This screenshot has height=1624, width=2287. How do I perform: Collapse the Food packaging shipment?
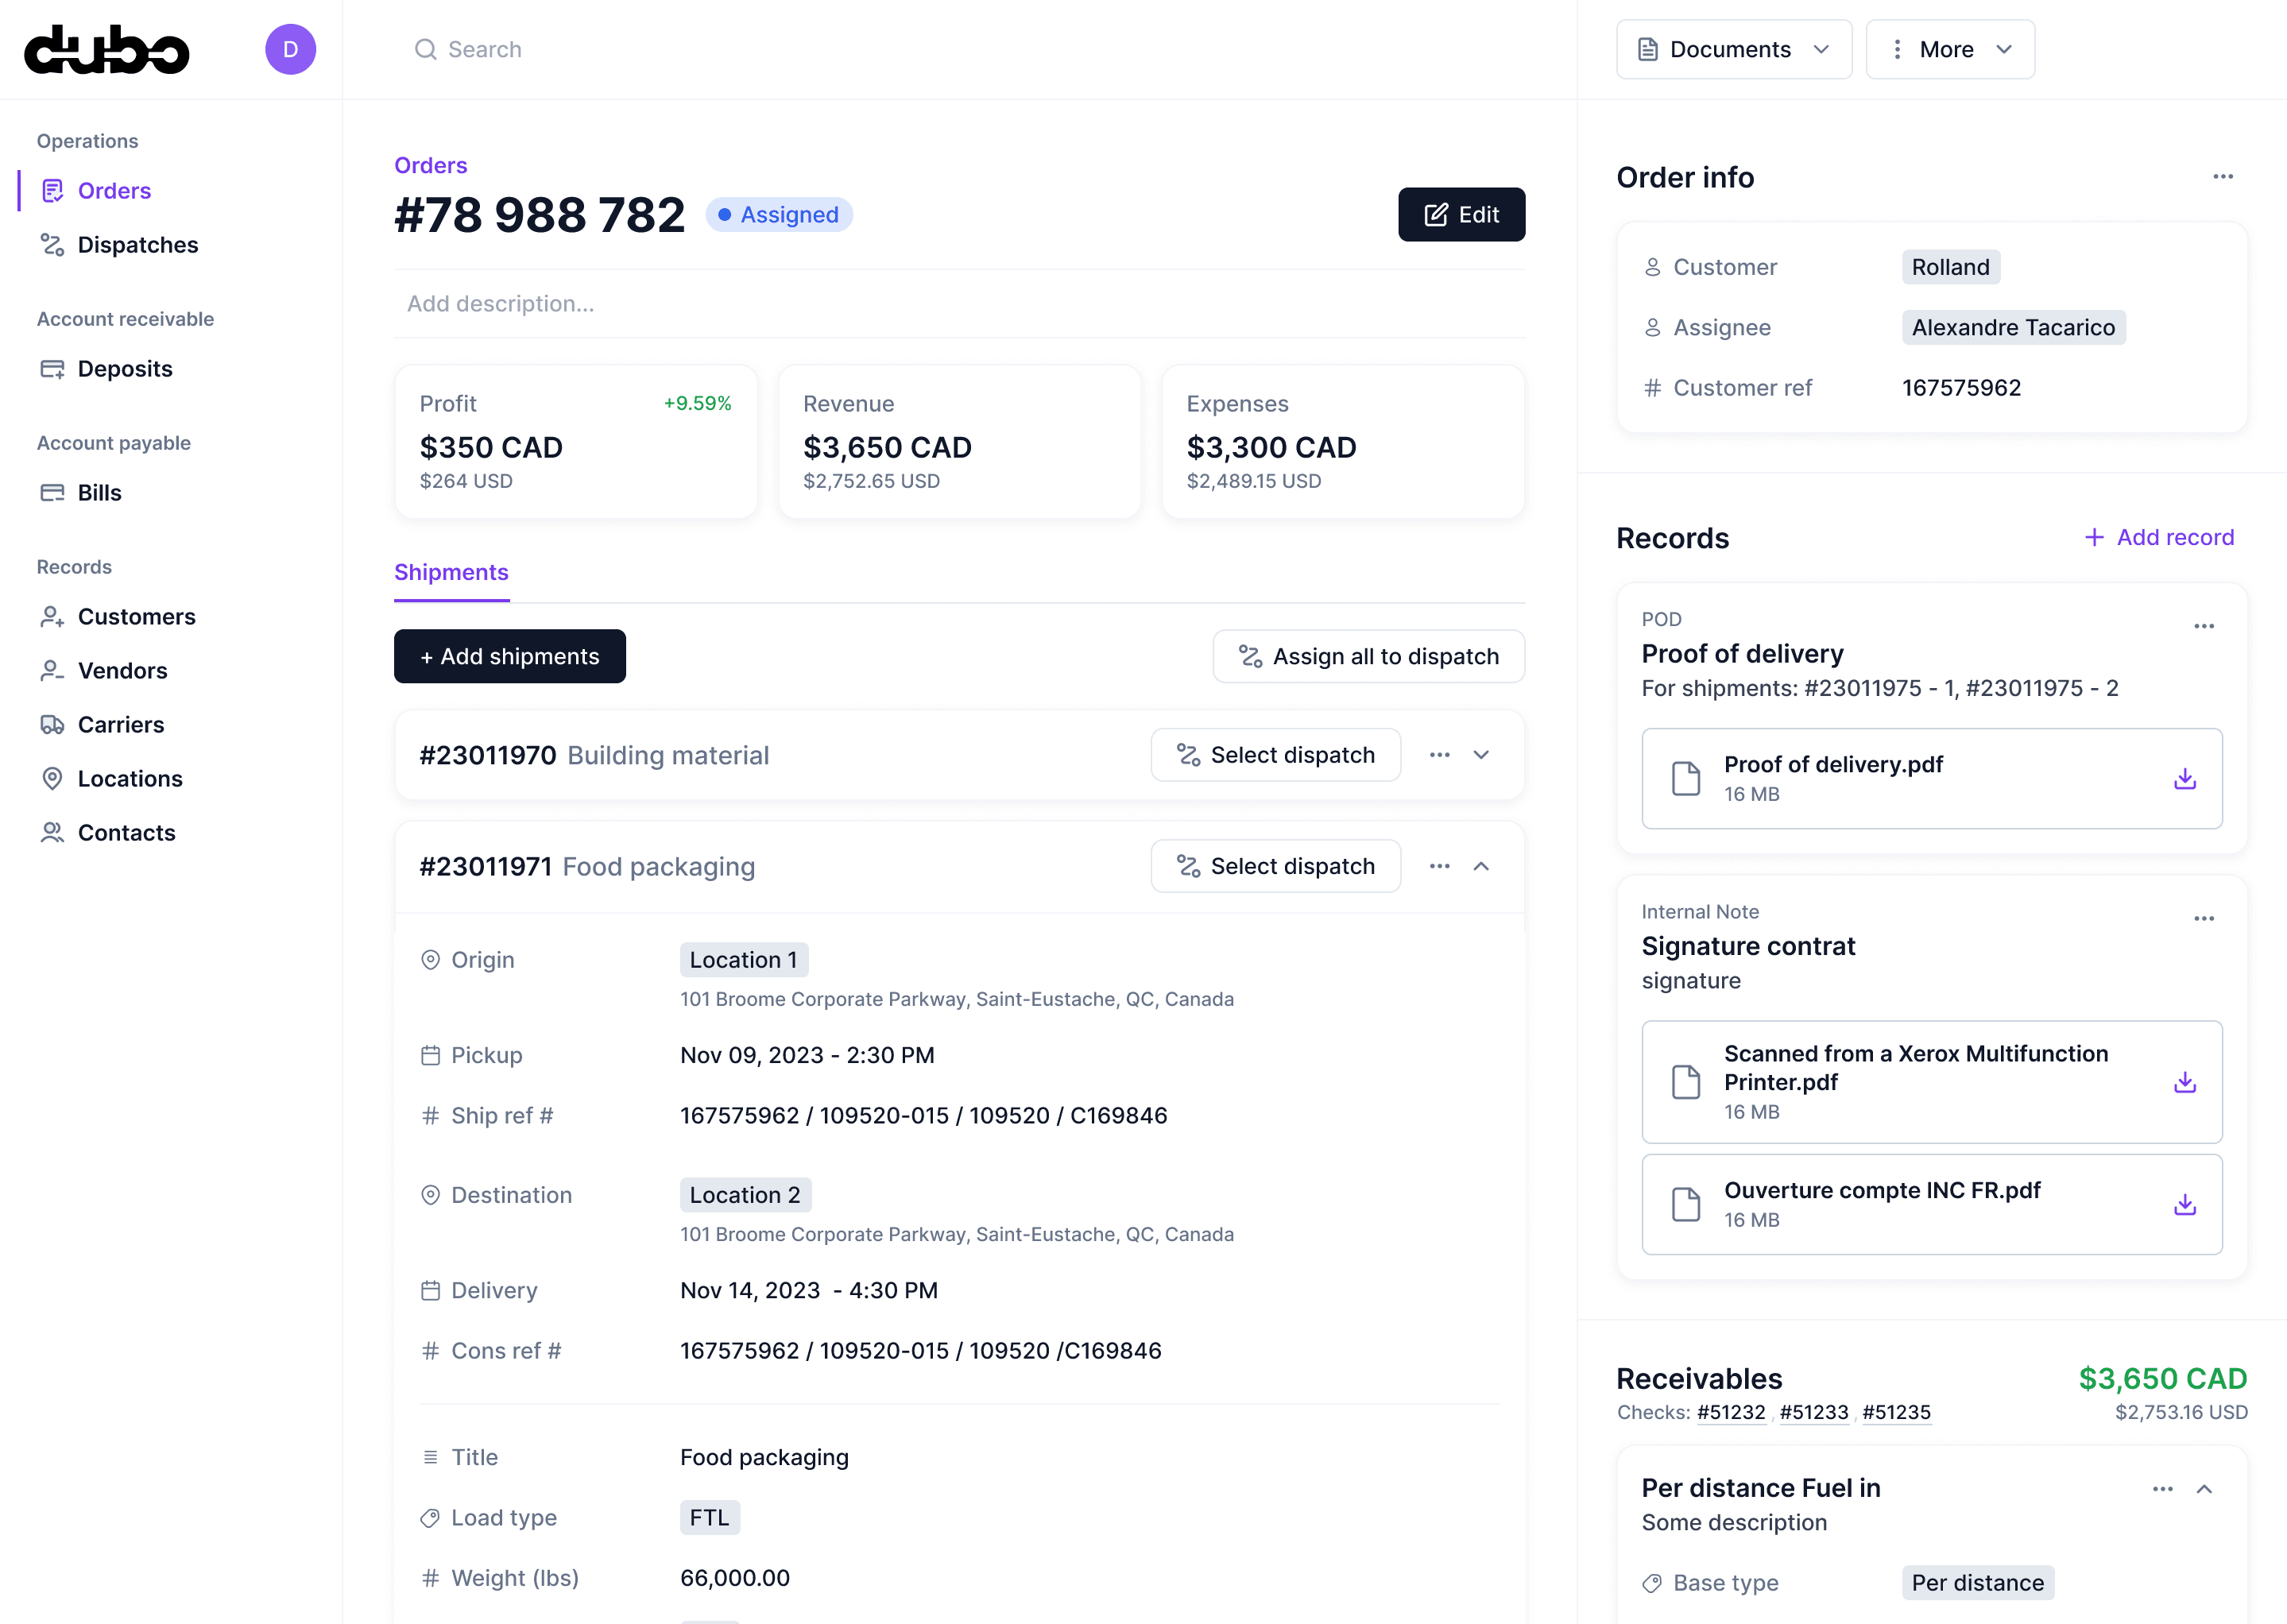click(x=1481, y=866)
